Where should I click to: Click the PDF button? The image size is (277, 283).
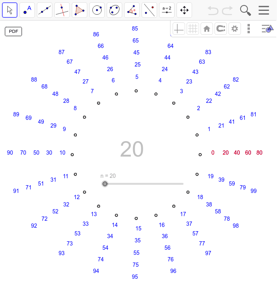(14, 31)
